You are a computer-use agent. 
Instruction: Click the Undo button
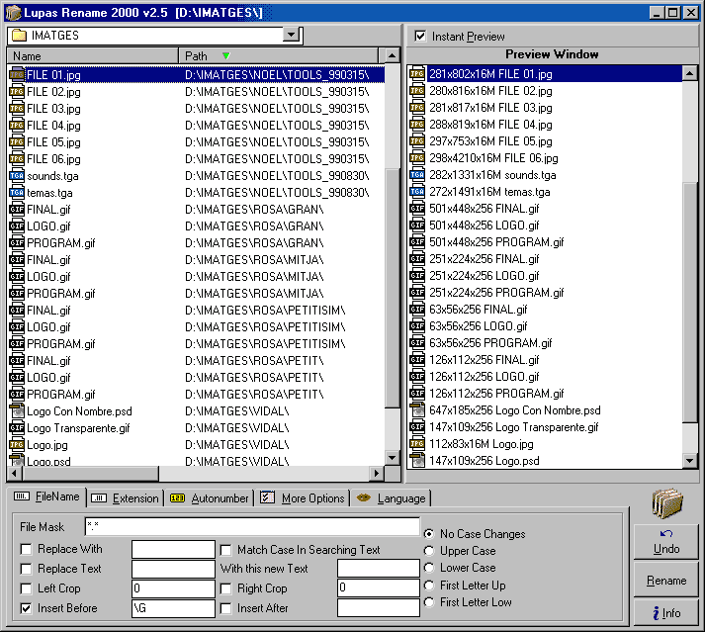(x=666, y=543)
